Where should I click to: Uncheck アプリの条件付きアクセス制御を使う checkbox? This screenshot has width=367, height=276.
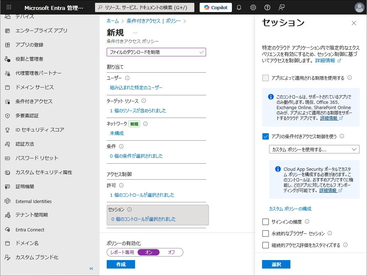click(x=266, y=136)
